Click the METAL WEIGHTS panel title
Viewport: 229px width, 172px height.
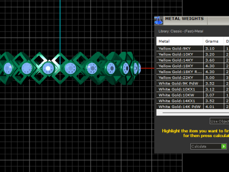(x=184, y=19)
